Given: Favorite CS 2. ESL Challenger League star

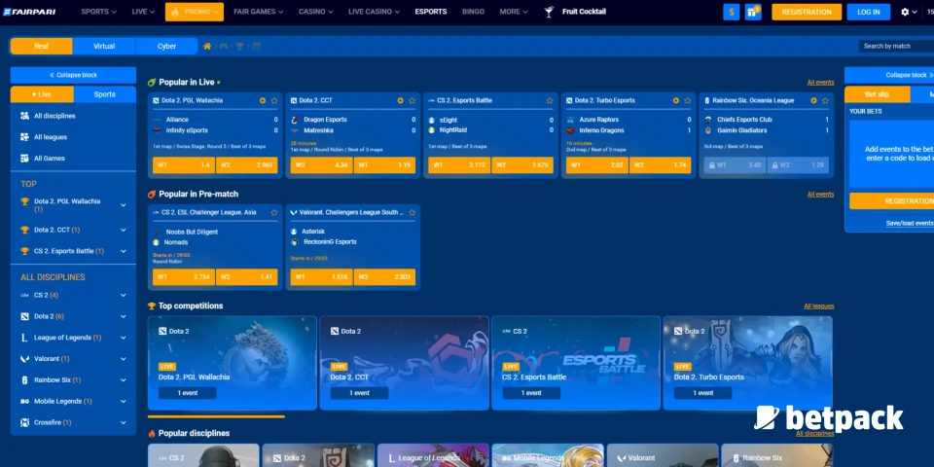Looking at the screenshot, I should [x=274, y=213].
